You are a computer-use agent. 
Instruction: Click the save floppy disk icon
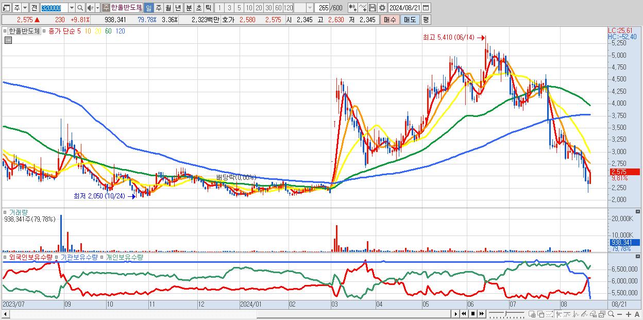[x=373, y=8]
